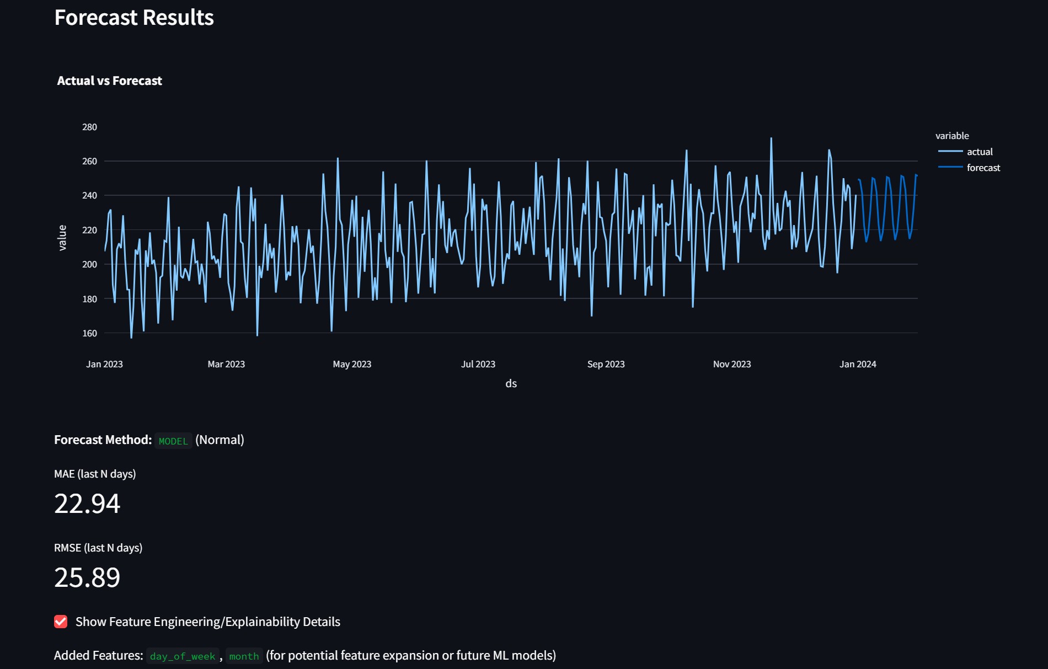The image size is (1048, 669).
Task: Click the 'month' feature tag
Action: click(x=244, y=656)
